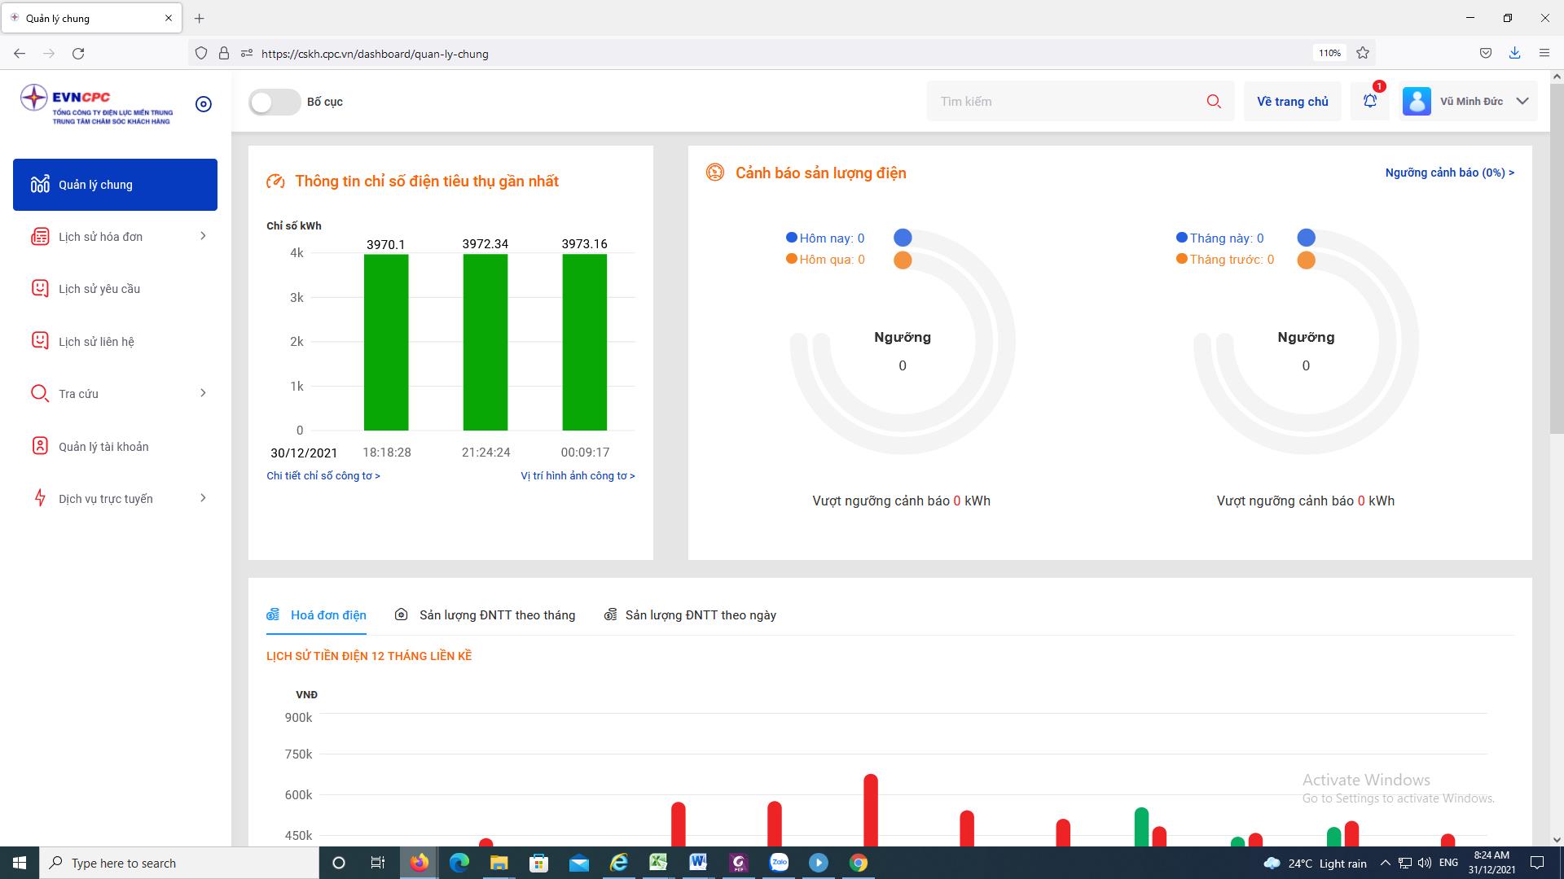Bookmark page with star icon
Image resolution: width=1564 pixels, height=879 pixels.
[x=1363, y=53]
